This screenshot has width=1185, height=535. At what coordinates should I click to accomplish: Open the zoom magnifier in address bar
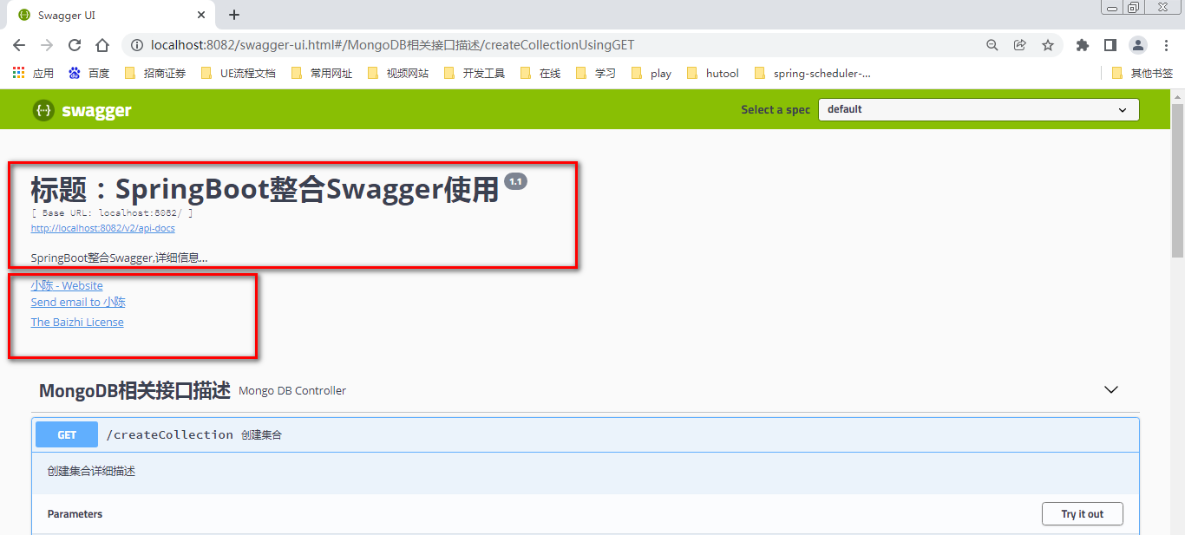click(x=992, y=45)
